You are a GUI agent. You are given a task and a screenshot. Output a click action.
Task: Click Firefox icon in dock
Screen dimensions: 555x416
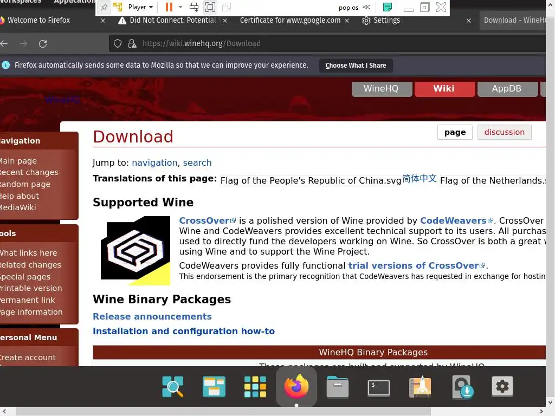coord(296,386)
